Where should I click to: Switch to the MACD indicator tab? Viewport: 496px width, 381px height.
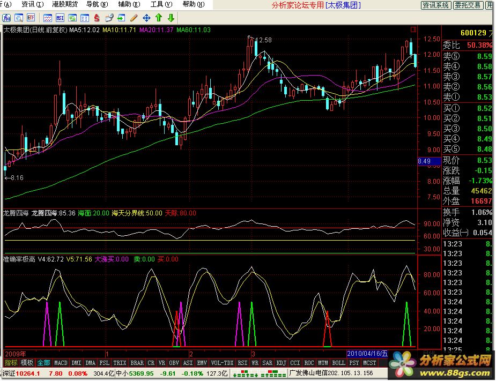[x=61, y=363]
